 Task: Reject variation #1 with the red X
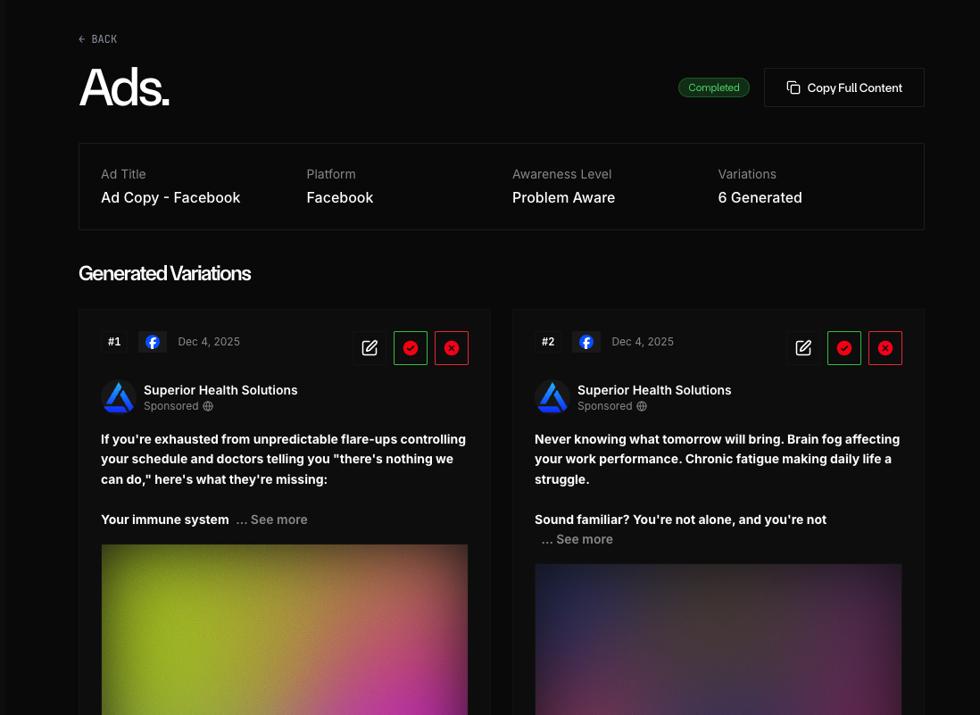click(x=452, y=348)
